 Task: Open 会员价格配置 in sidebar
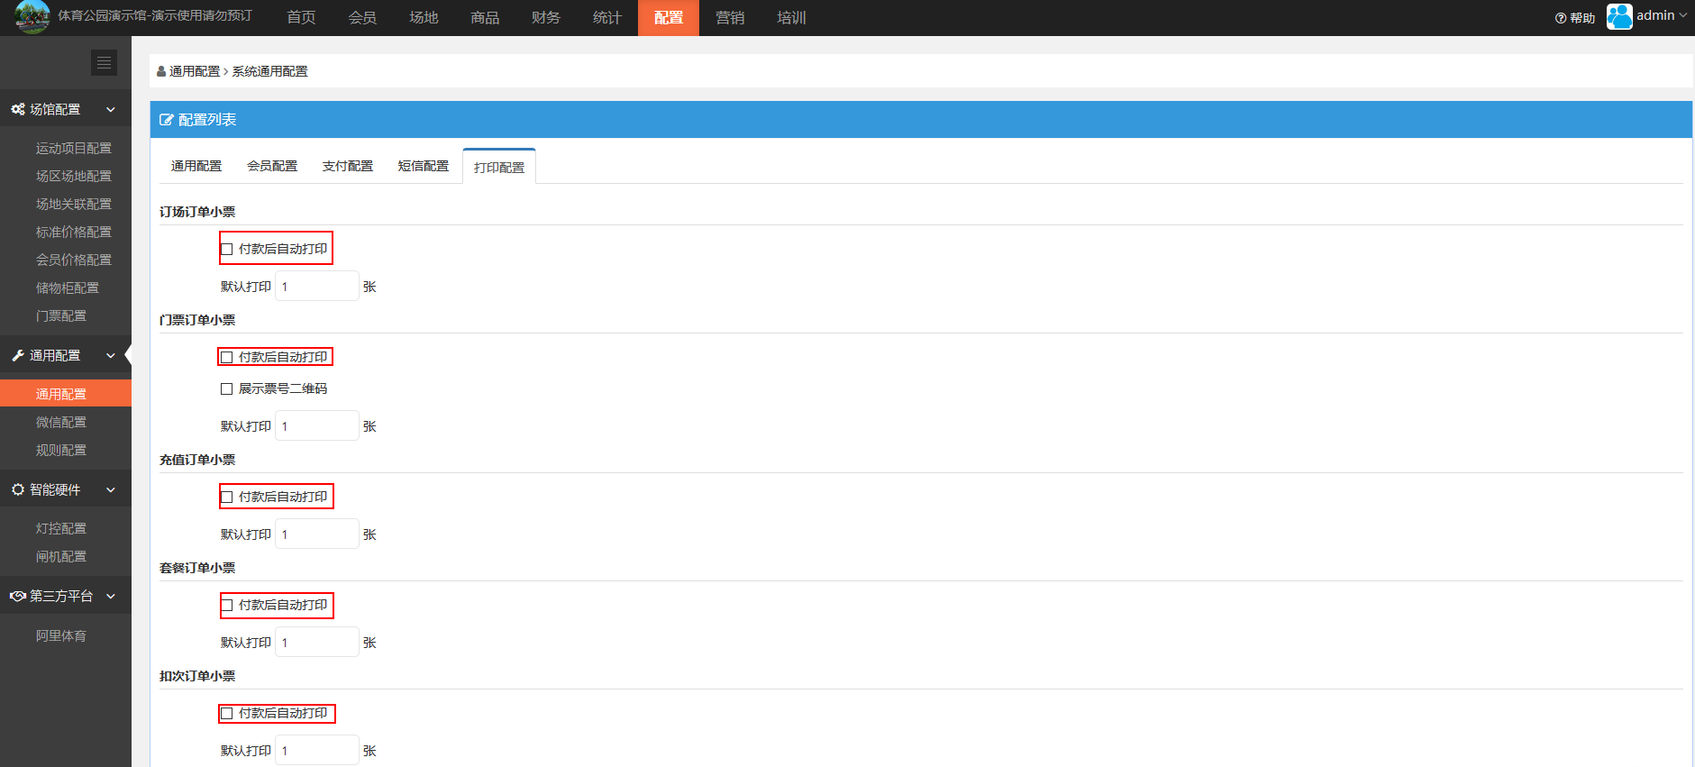[x=74, y=260]
